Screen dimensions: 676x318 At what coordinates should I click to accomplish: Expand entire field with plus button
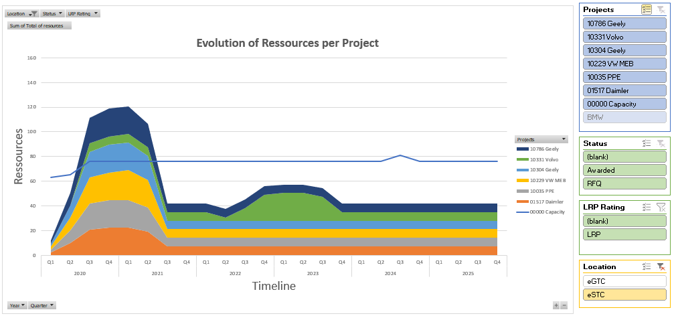(x=556, y=305)
